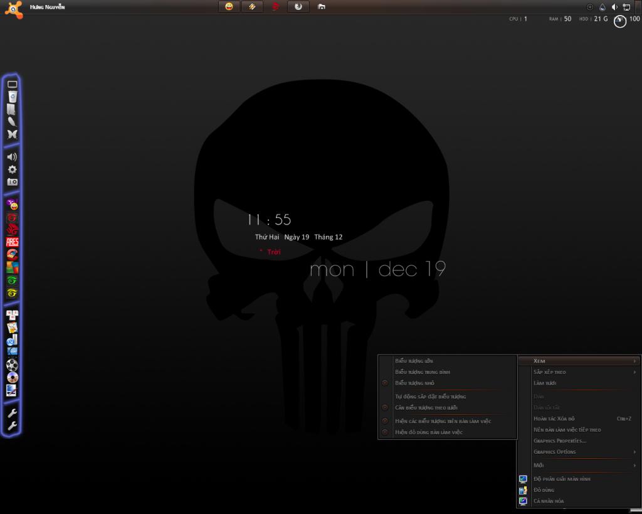Open the picture editor icon above wrenches
Image resolution: width=642 pixels, height=514 pixels.
pyautogui.click(x=11, y=390)
